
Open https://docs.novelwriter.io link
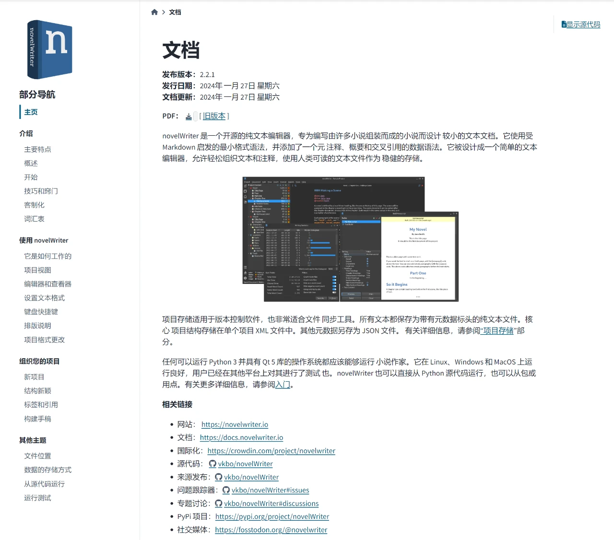241,437
